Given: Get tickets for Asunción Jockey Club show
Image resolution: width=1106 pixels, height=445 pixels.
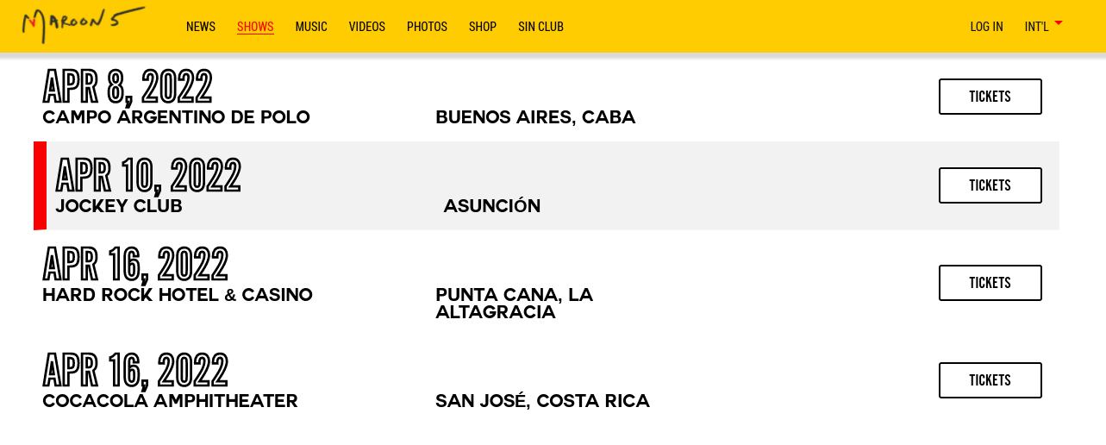Looking at the screenshot, I should [x=990, y=185].
